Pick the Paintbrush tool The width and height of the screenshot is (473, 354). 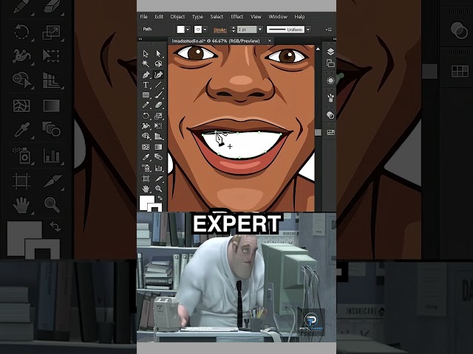(158, 95)
